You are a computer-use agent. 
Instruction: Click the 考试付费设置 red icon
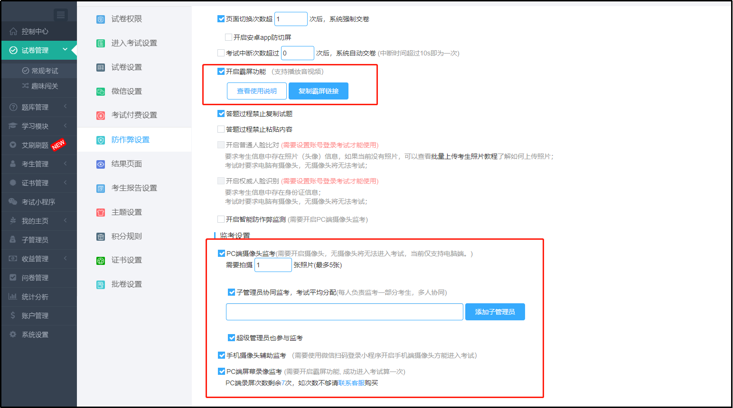[x=101, y=116]
